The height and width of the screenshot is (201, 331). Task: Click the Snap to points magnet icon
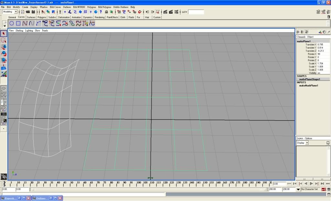click(x=129, y=12)
